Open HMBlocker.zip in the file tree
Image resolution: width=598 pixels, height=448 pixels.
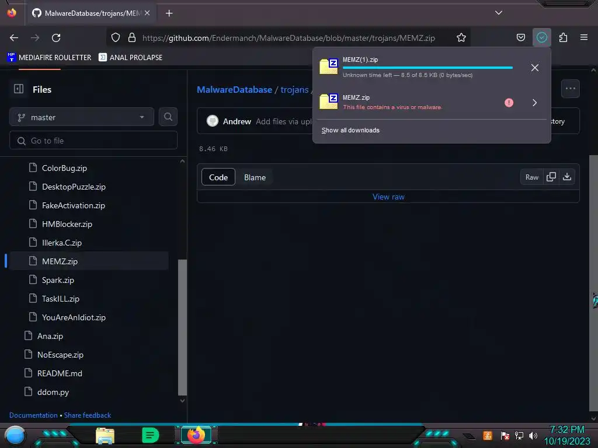67,224
